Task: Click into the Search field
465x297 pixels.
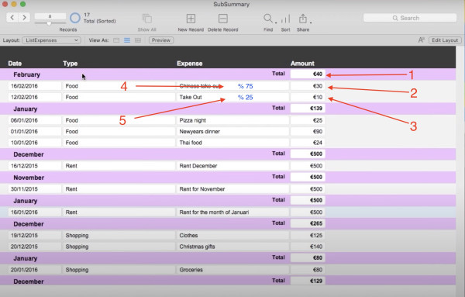Action: (410, 18)
